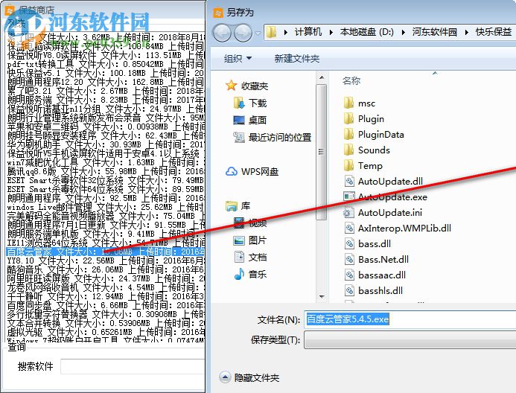Open 桌面 in favorites sidebar

point(249,121)
